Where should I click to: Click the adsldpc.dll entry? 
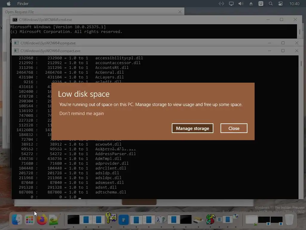tap(108, 178)
